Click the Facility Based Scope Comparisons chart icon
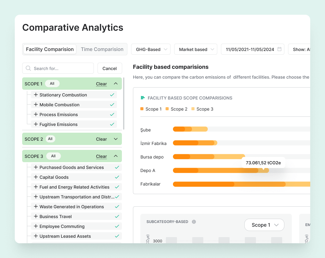 coord(142,98)
